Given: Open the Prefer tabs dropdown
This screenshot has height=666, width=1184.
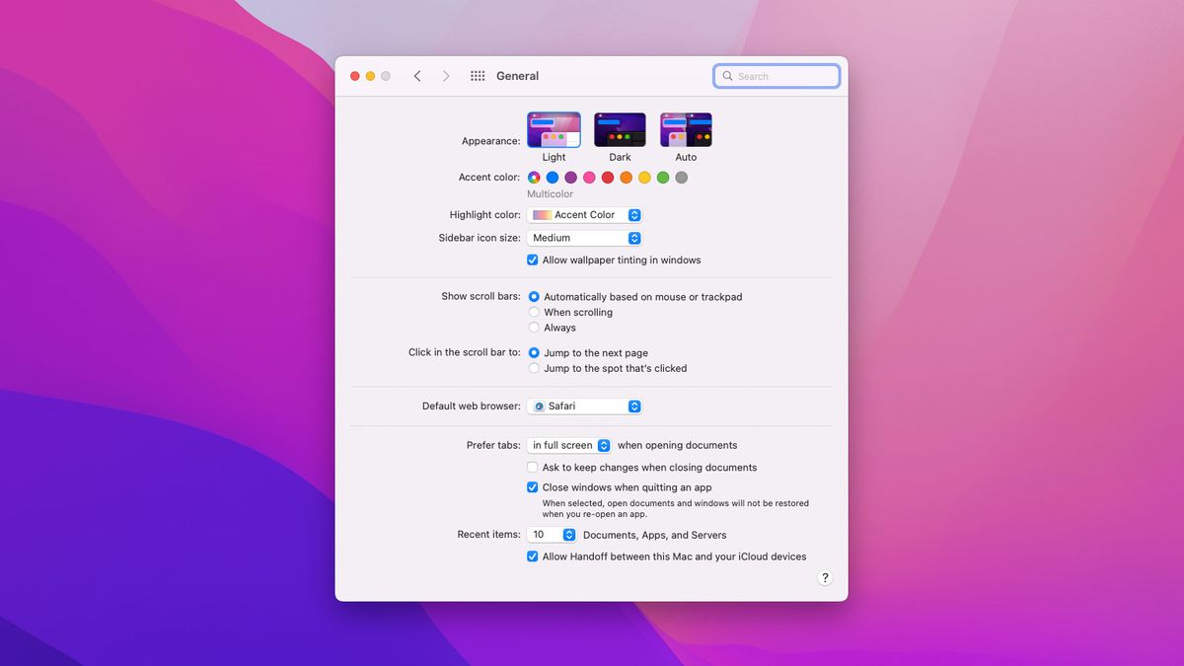Looking at the screenshot, I should 568,445.
